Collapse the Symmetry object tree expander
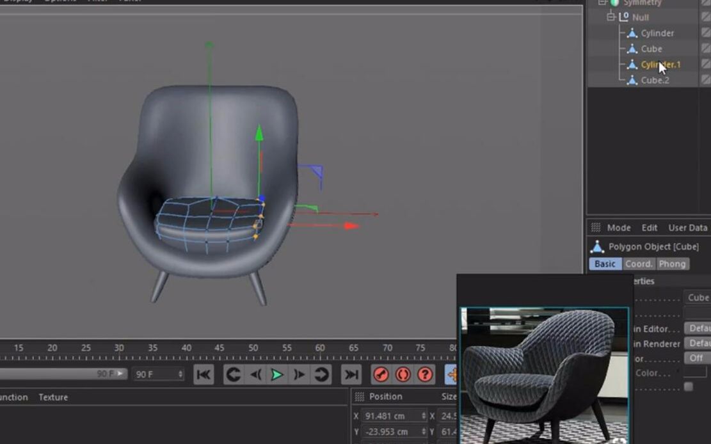 tap(602, 3)
